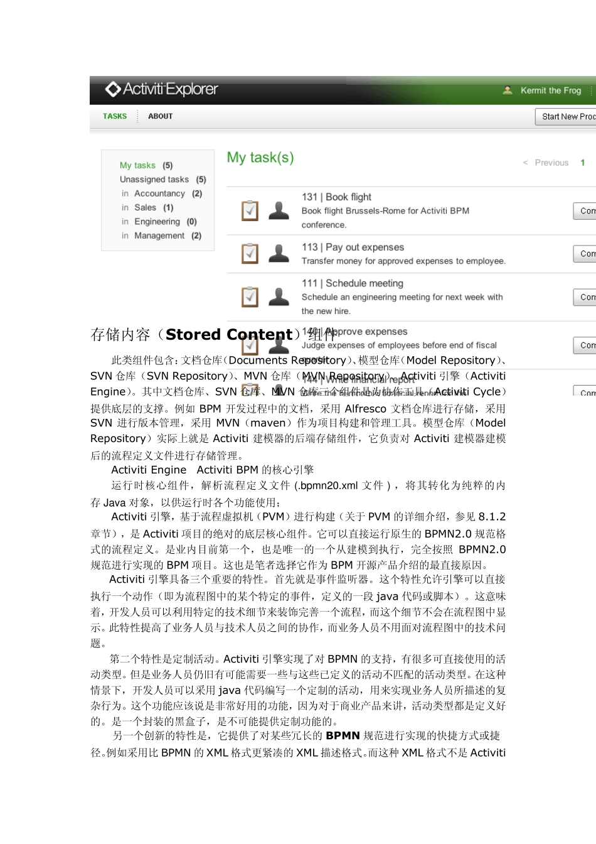Screen dimensions: 596x844
Task: Complete the Pay out expenses task
Action: pos(585,254)
